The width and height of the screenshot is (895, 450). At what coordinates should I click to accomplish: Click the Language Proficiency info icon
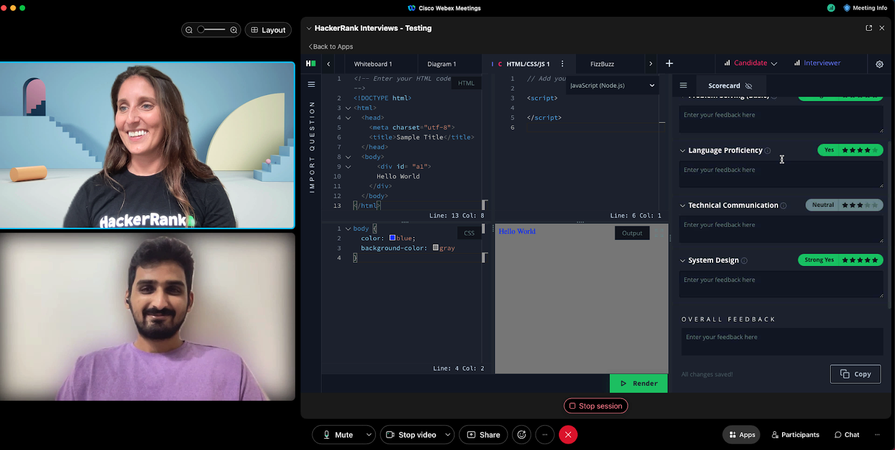[767, 150]
